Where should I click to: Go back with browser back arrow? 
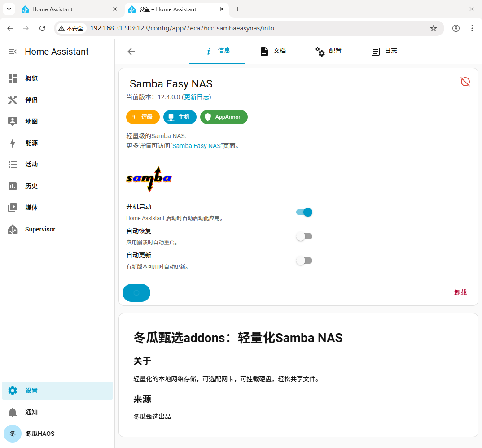[10, 28]
